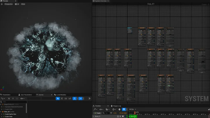Viewport: 210px width, 118px height.
Task: Click the timeline auto-key diamond icon
Action: coord(120,110)
